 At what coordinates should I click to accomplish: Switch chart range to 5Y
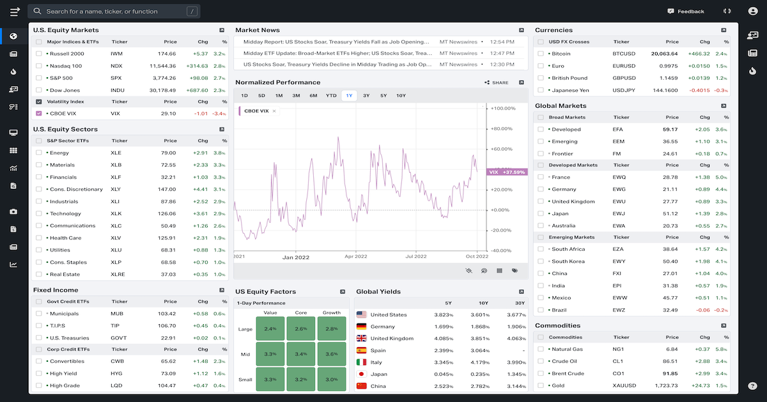383,96
